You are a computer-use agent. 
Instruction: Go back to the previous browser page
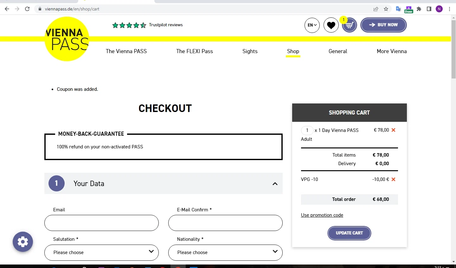pos(7,9)
